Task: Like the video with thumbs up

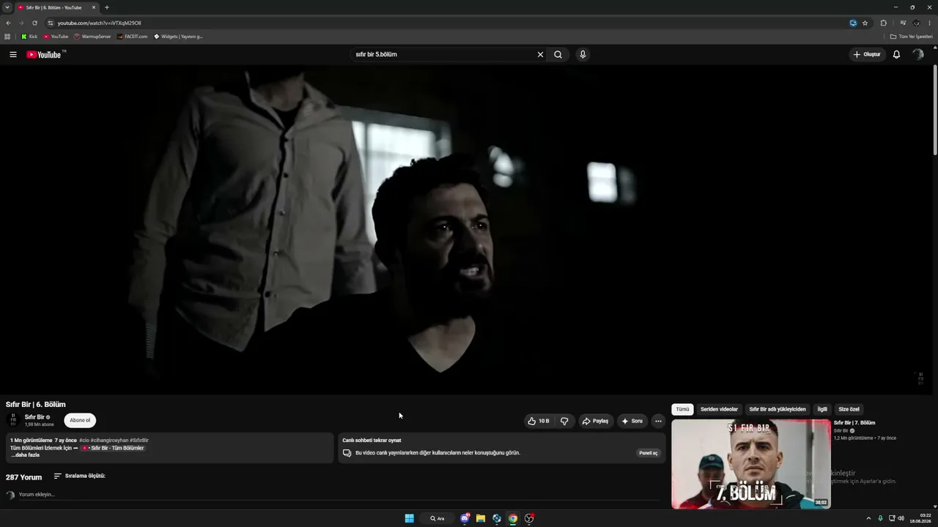Action: tap(539, 421)
